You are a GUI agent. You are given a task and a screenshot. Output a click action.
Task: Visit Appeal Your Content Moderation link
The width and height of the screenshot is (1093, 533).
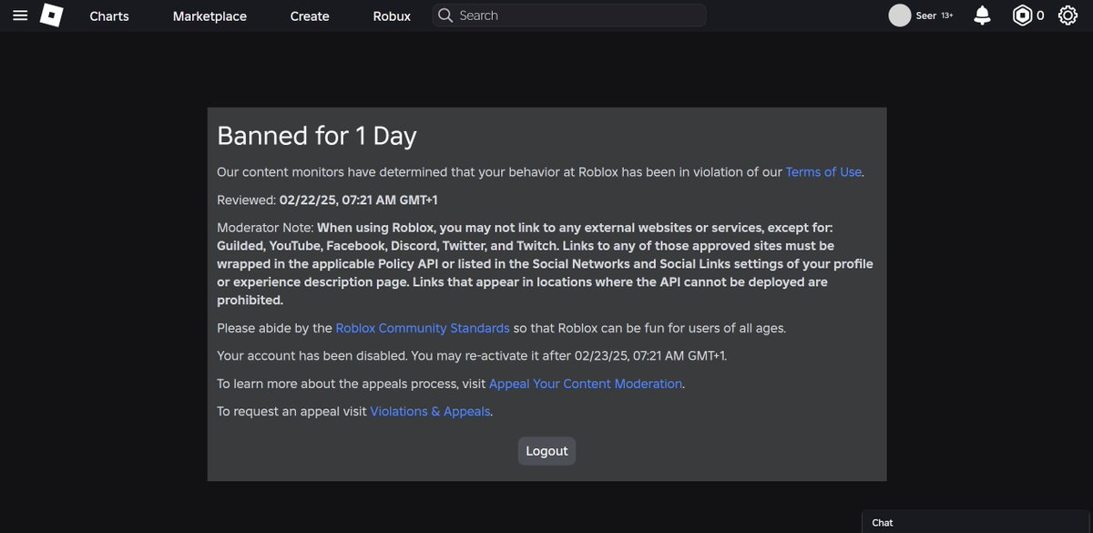coord(586,384)
